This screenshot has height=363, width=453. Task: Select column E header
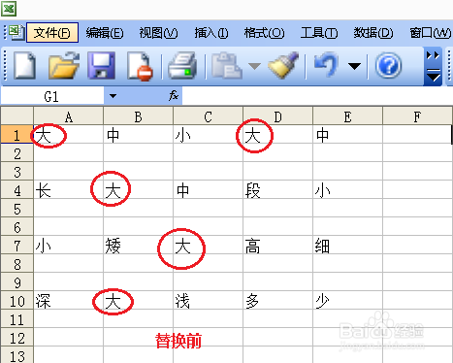coord(347,116)
